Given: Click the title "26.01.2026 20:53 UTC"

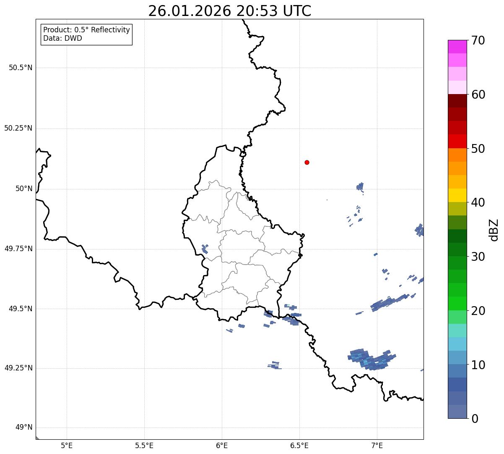Looking at the screenshot, I should 230,11.
